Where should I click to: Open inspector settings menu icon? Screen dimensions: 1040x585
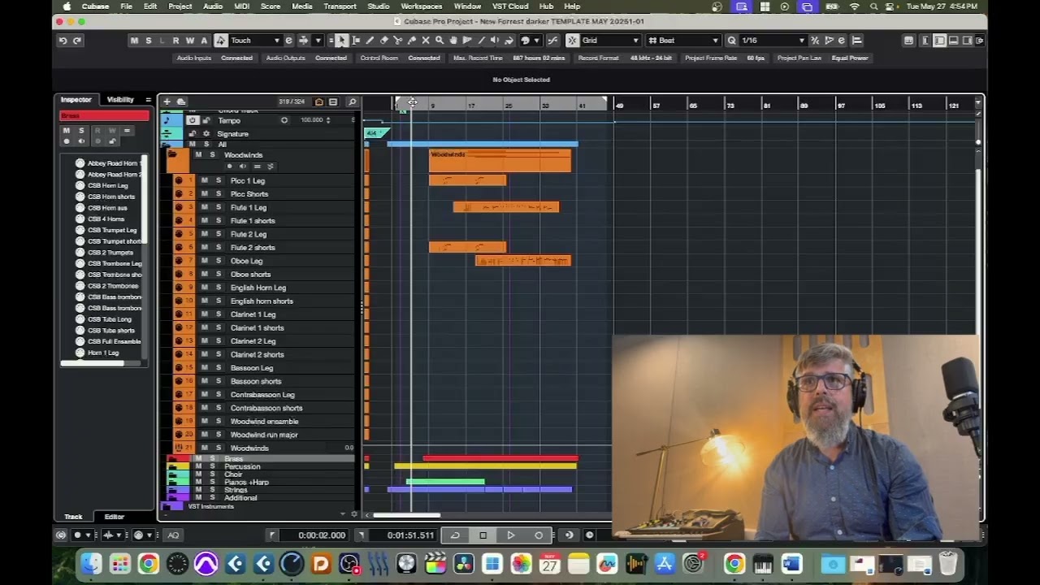[x=148, y=99]
